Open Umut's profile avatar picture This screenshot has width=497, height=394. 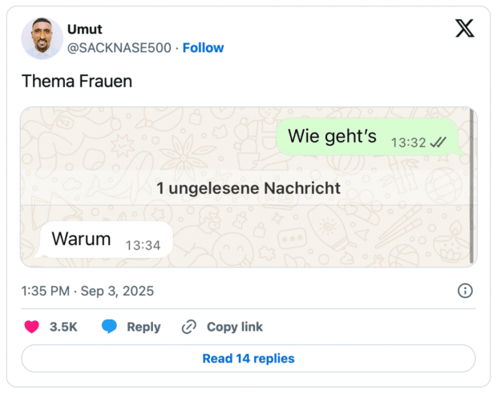[42, 38]
